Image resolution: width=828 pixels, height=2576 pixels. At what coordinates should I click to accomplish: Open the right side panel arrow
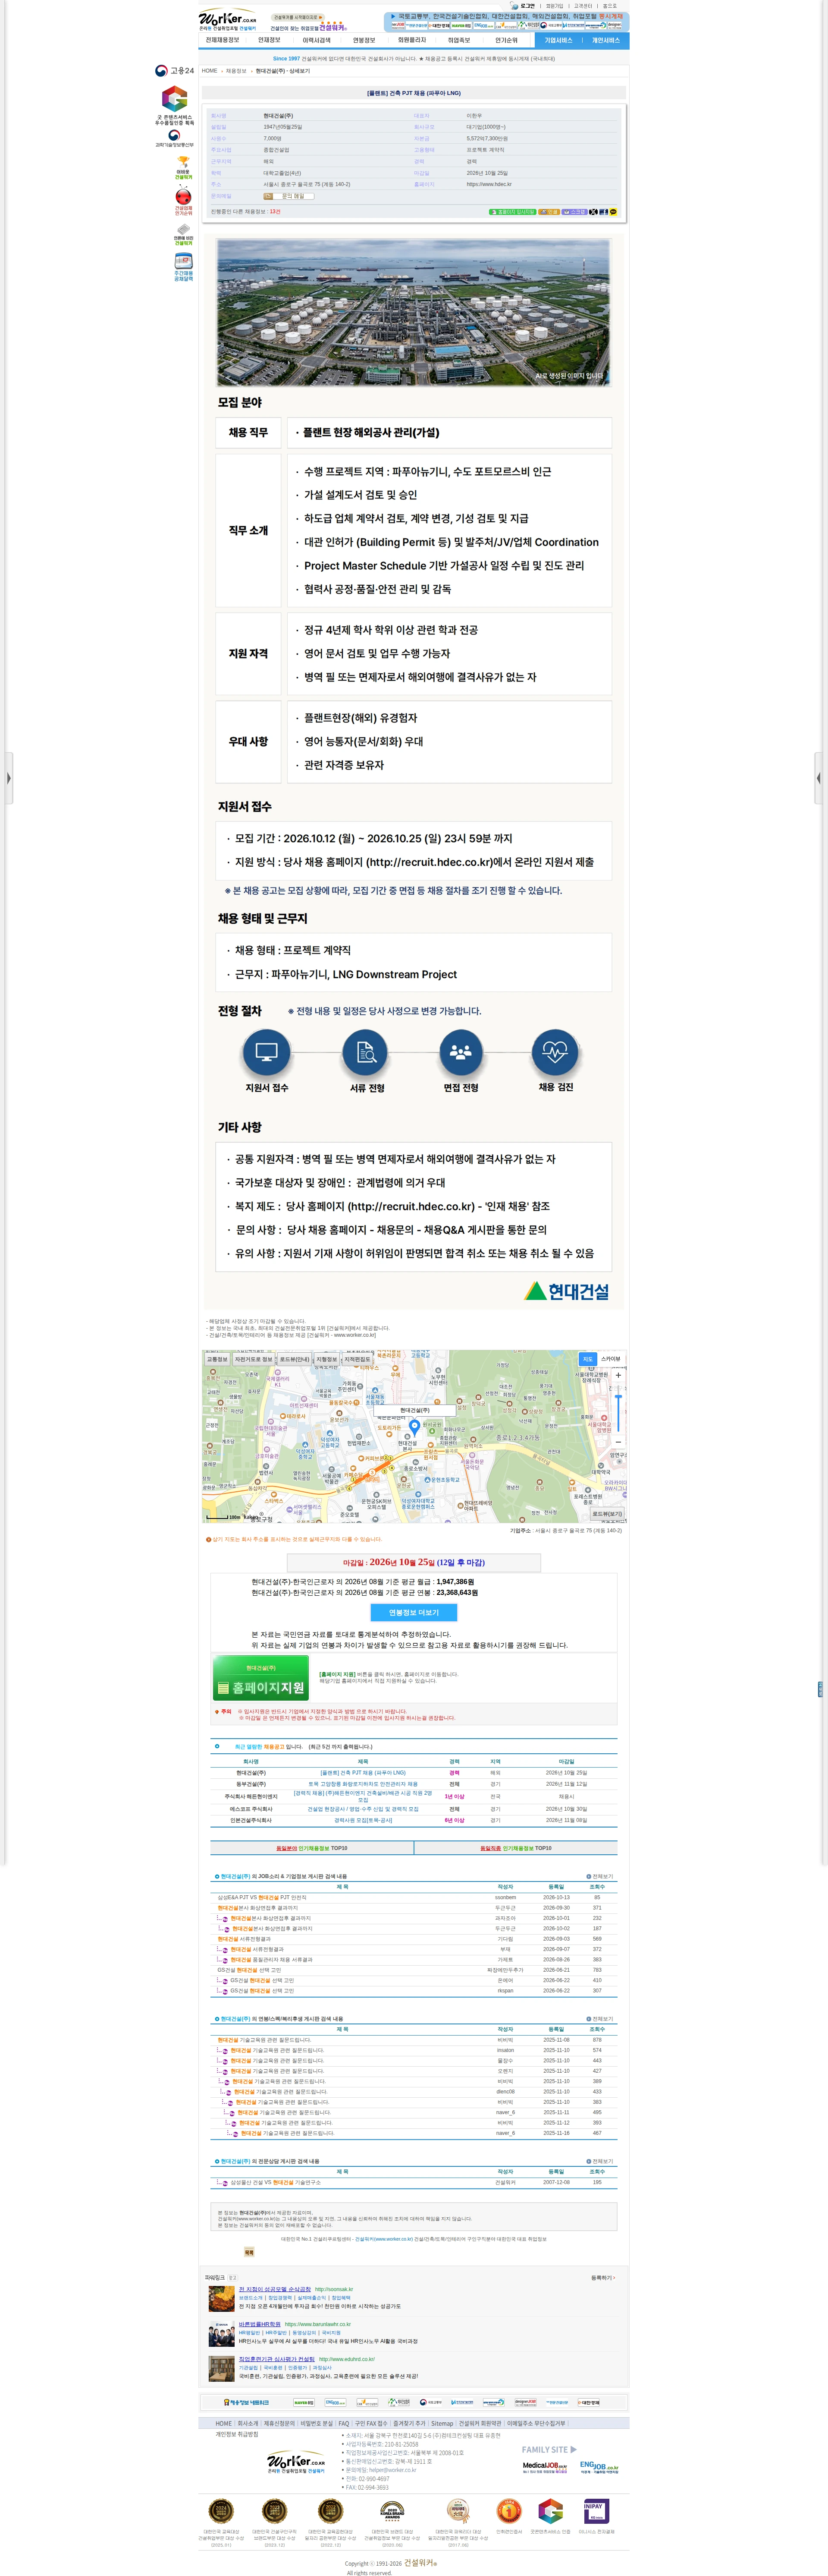click(x=818, y=777)
